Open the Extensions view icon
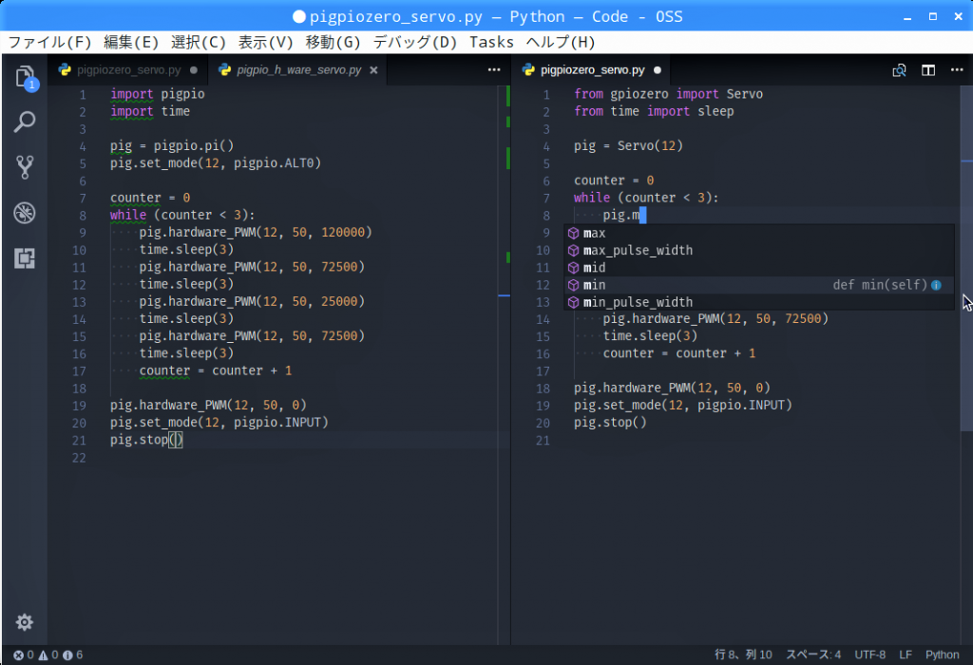 [x=26, y=258]
